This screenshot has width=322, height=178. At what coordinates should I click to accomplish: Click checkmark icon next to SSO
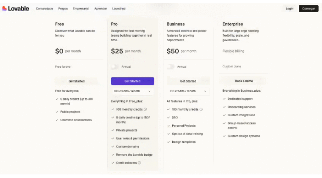[169, 118]
